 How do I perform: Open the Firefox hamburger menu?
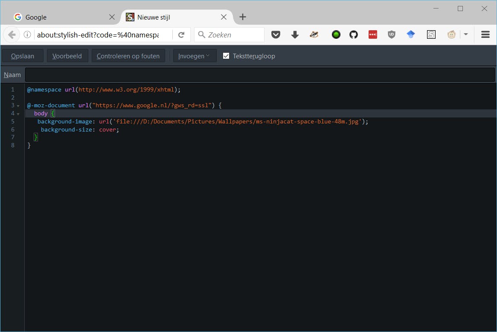click(485, 35)
